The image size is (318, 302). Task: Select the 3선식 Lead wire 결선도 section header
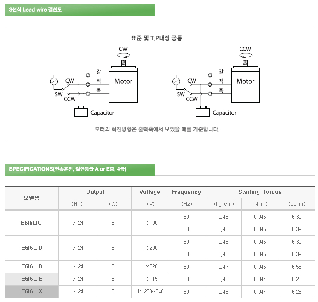(x=79, y=10)
